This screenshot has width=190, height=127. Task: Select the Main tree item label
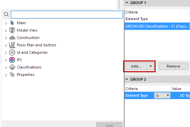(x=21, y=23)
